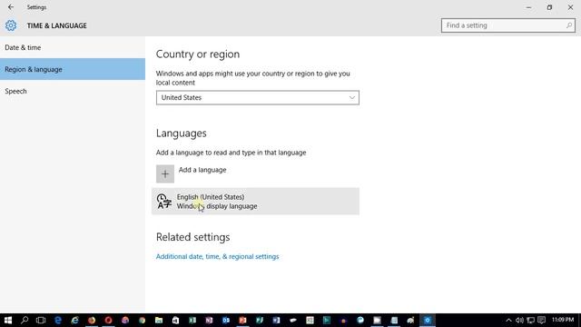Launch Internet Explorer from taskbar

[x=74, y=320]
